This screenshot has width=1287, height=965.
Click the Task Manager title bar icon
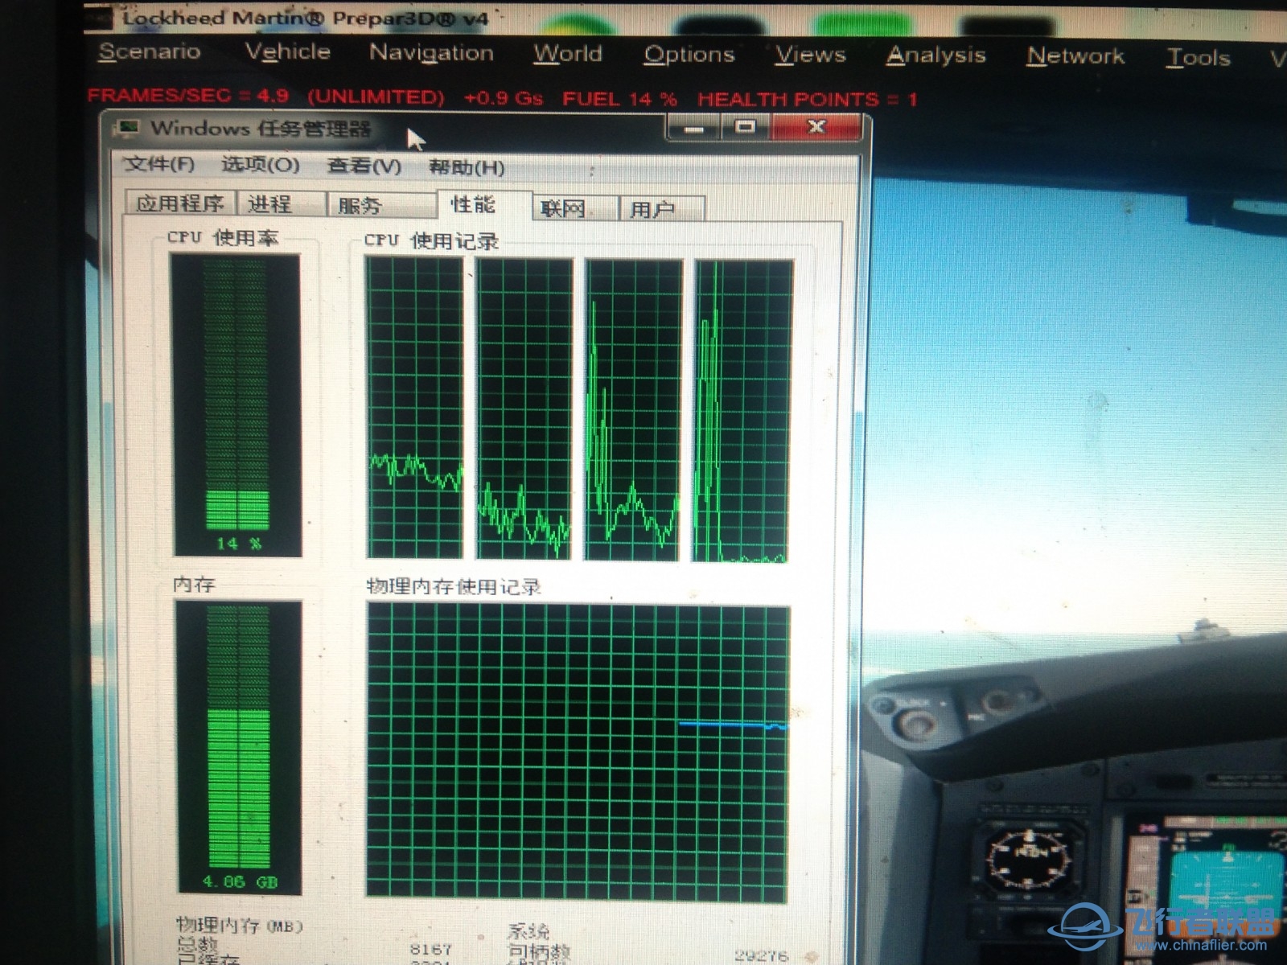127,128
